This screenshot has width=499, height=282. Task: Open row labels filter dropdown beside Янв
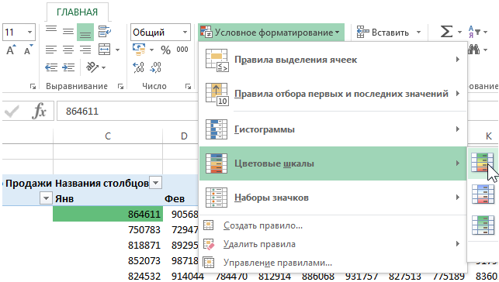point(46,198)
